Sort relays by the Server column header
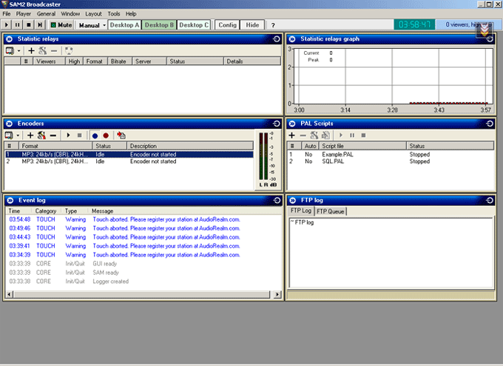Screen dimensions: 503x366 149,61
